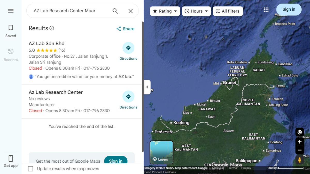Click the results panel scrollbar
This screenshot has height=174, width=310.
point(143,86)
